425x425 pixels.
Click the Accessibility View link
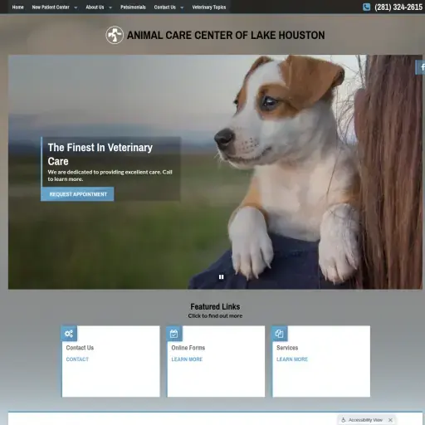pos(365,420)
